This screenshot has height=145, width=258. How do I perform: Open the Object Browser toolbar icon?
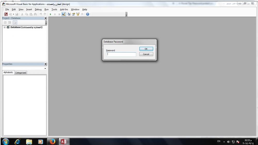78,14
